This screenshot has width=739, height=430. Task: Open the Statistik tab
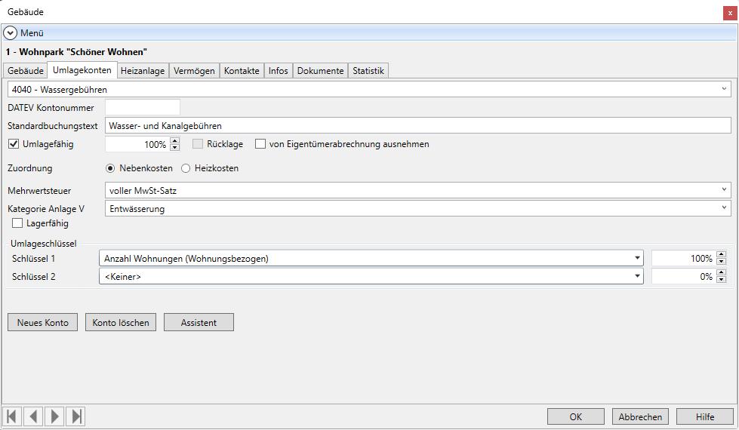click(368, 71)
